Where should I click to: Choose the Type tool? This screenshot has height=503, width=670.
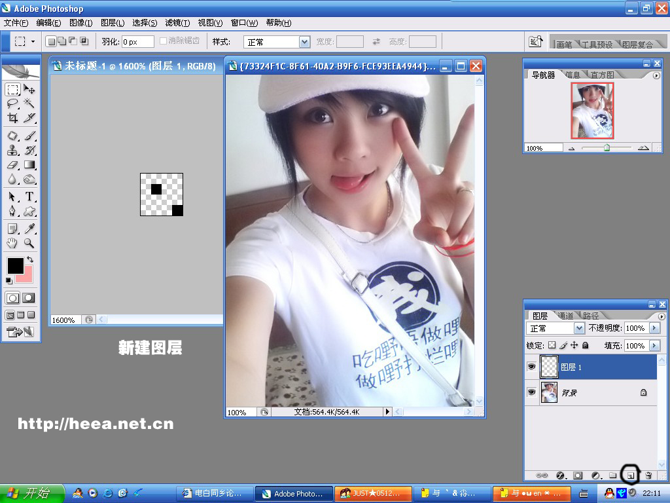29,196
